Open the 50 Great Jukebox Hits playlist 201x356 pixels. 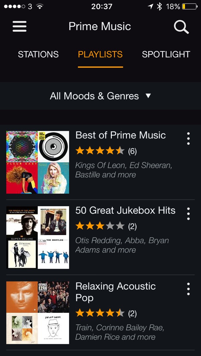tap(125, 211)
